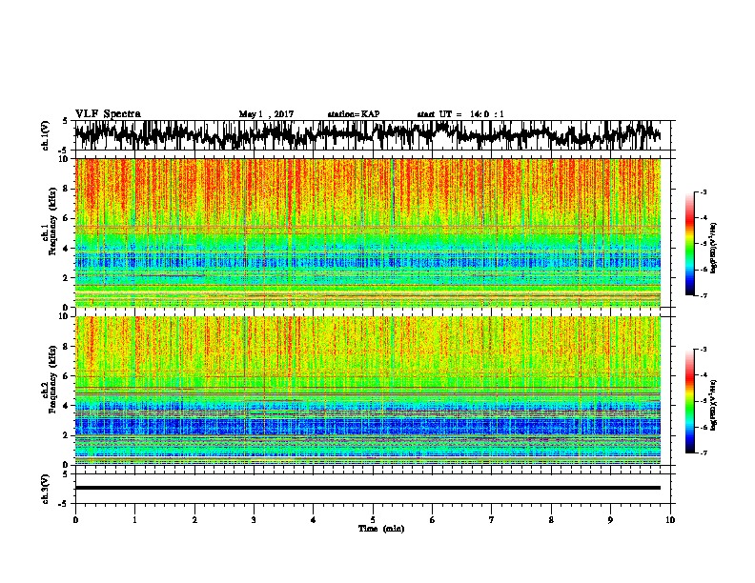Image resolution: width=755 pixels, height=583 pixels.
Task: Click inside the ch.1 spectrogram panel
Action: 367,232
